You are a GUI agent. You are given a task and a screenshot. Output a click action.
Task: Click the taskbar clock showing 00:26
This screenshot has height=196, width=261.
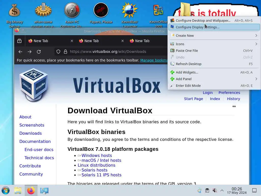coord(237,190)
